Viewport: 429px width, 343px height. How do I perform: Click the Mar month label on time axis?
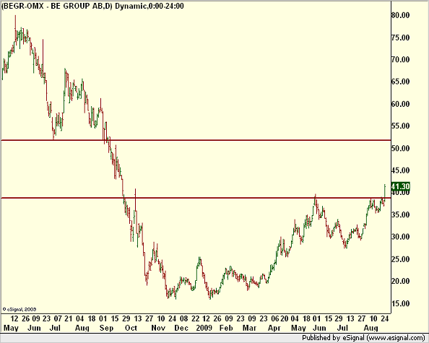pyautogui.click(x=249, y=328)
